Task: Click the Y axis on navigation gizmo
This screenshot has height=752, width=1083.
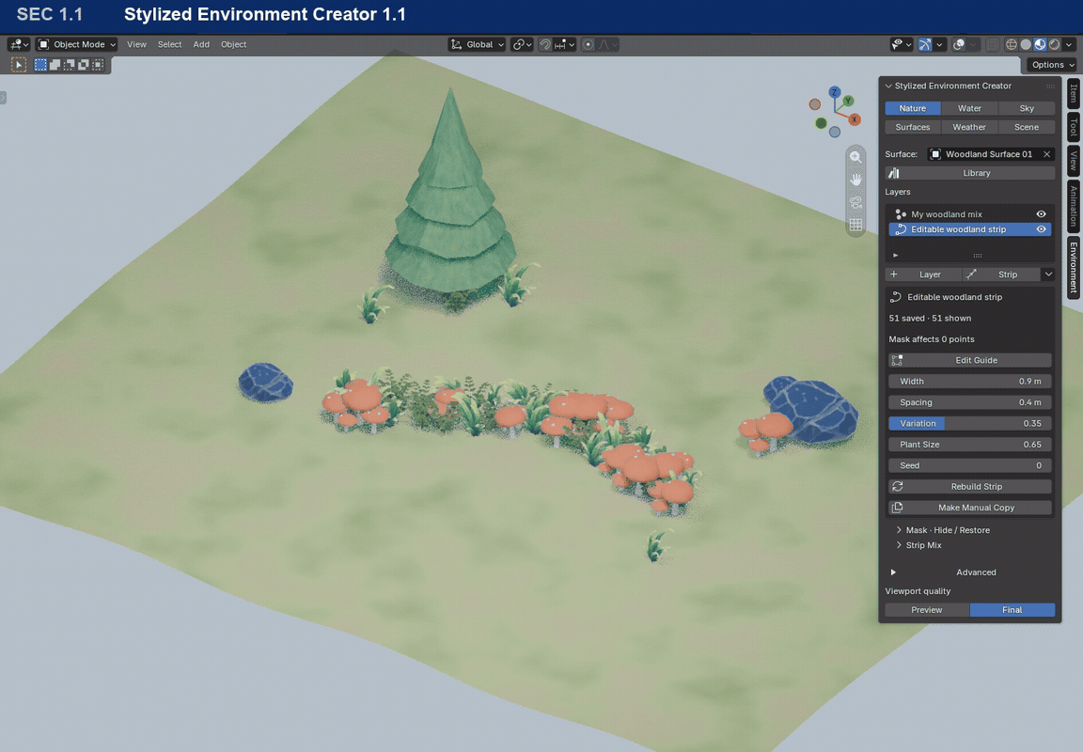Action: pos(848,101)
